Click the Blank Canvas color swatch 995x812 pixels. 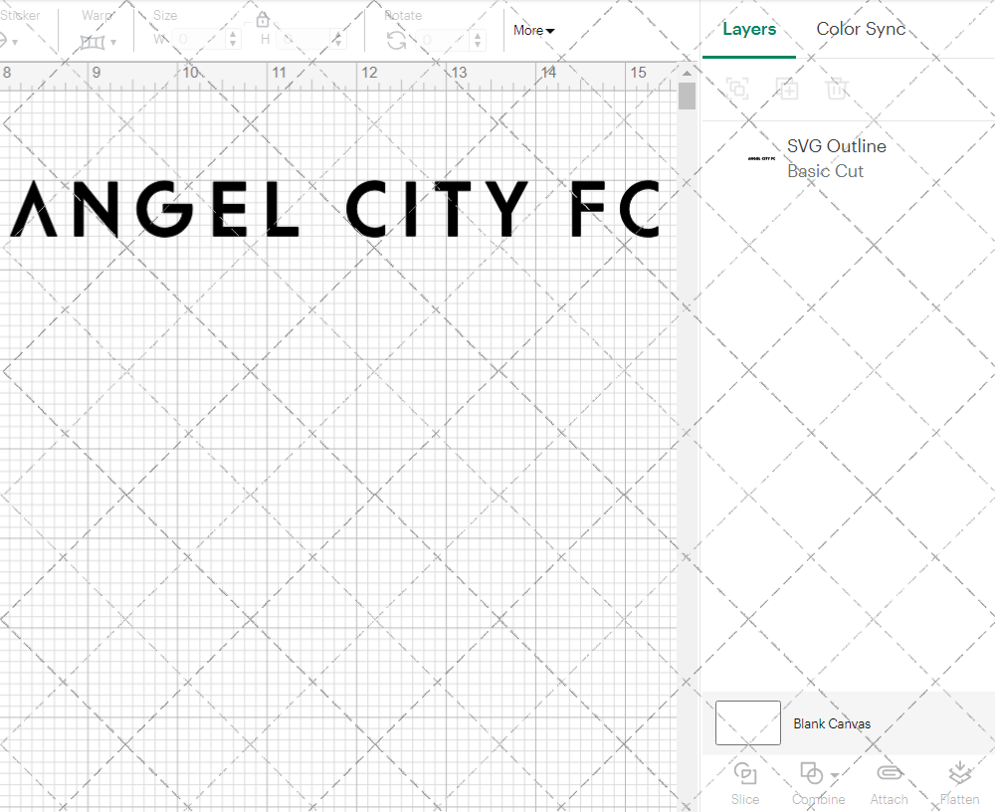coord(747,723)
